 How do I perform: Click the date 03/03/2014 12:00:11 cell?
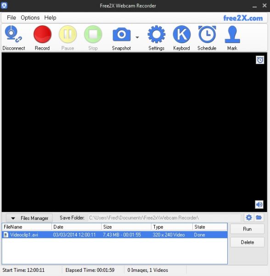74,235
